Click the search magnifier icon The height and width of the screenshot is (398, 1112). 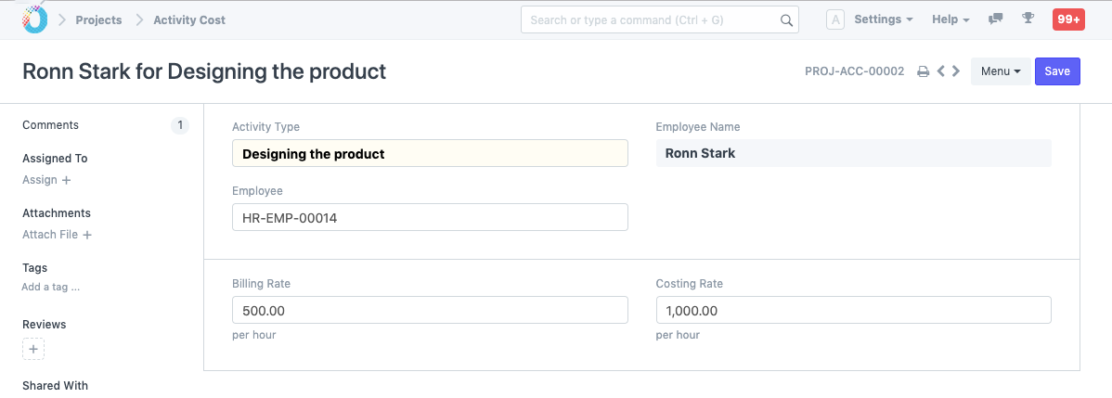point(785,20)
